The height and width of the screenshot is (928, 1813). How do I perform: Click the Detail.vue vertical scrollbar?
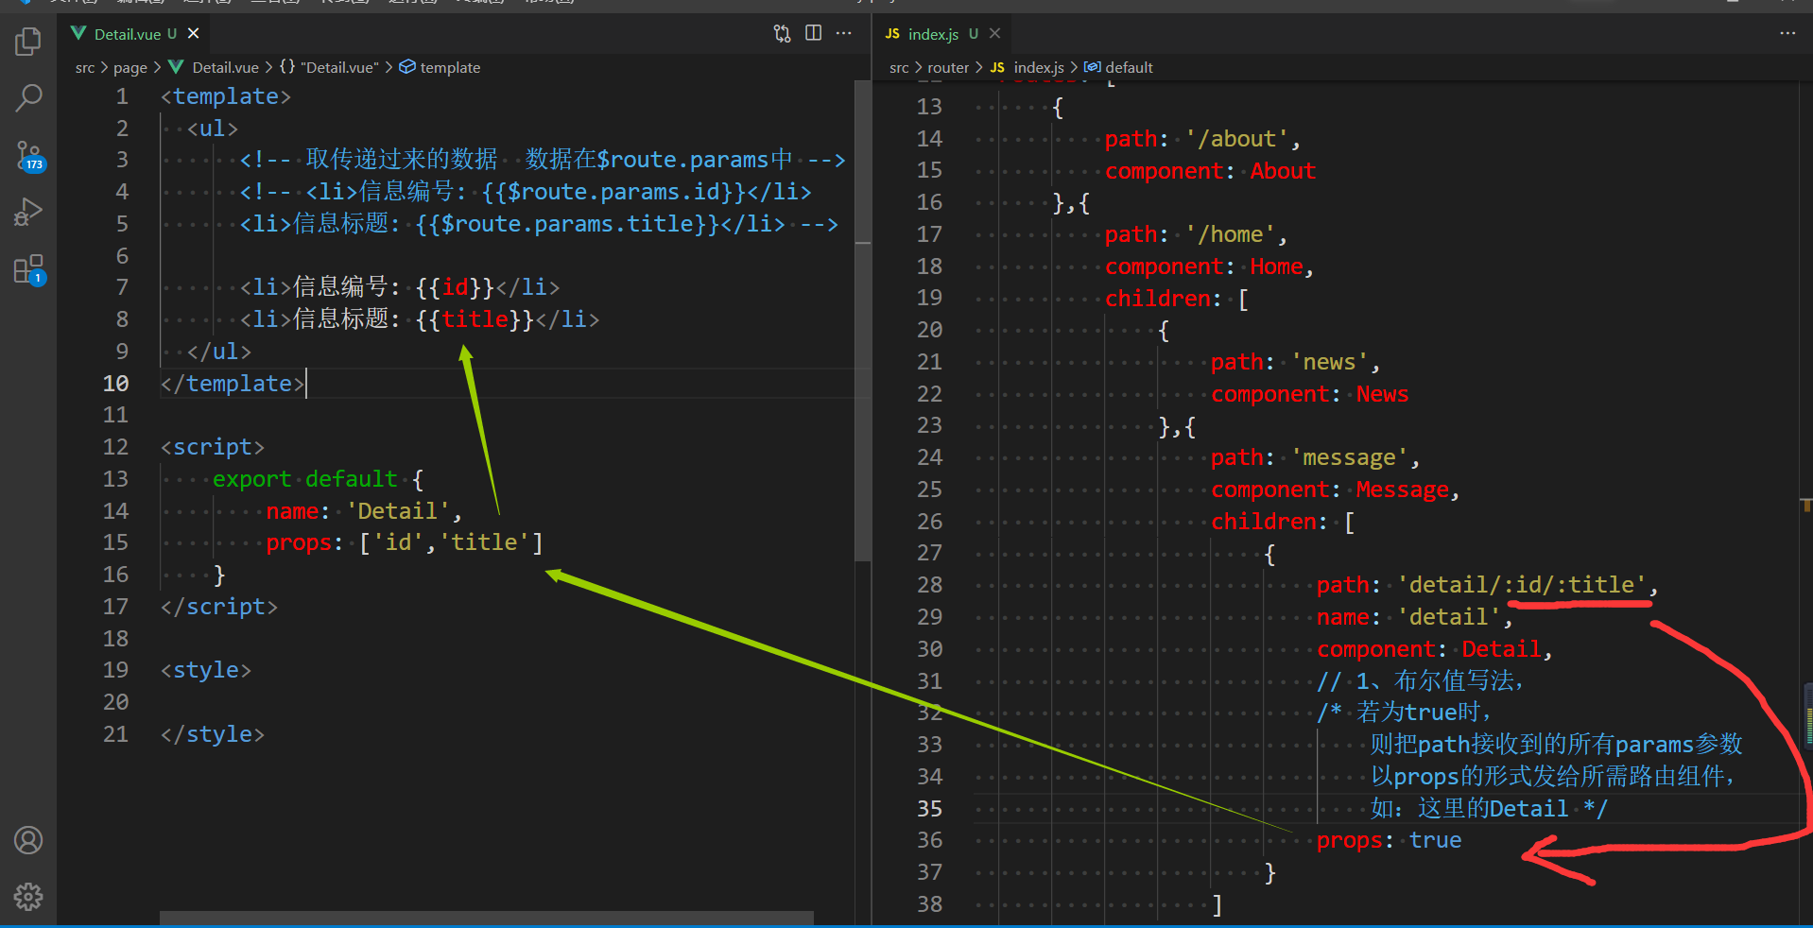862,321
